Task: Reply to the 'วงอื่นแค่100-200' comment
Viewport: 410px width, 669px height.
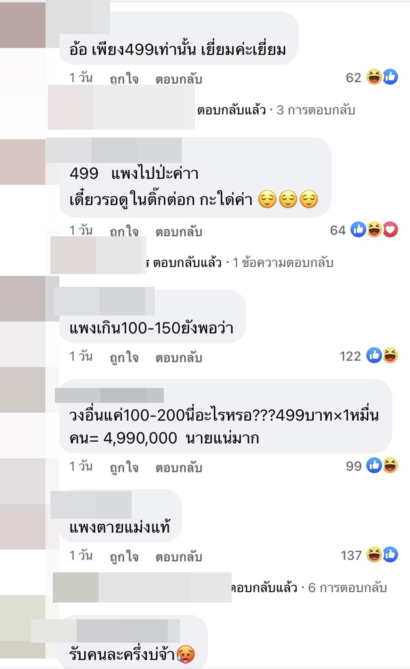Action: [x=179, y=468]
